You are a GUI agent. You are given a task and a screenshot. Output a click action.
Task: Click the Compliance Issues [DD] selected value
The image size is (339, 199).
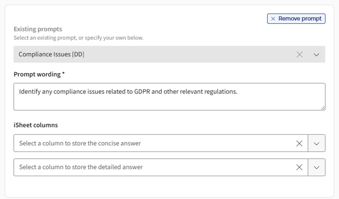tap(51, 54)
